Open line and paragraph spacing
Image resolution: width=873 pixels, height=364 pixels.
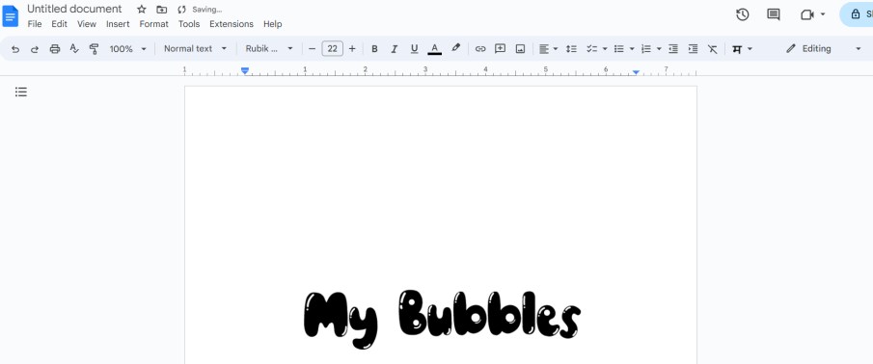[571, 49]
